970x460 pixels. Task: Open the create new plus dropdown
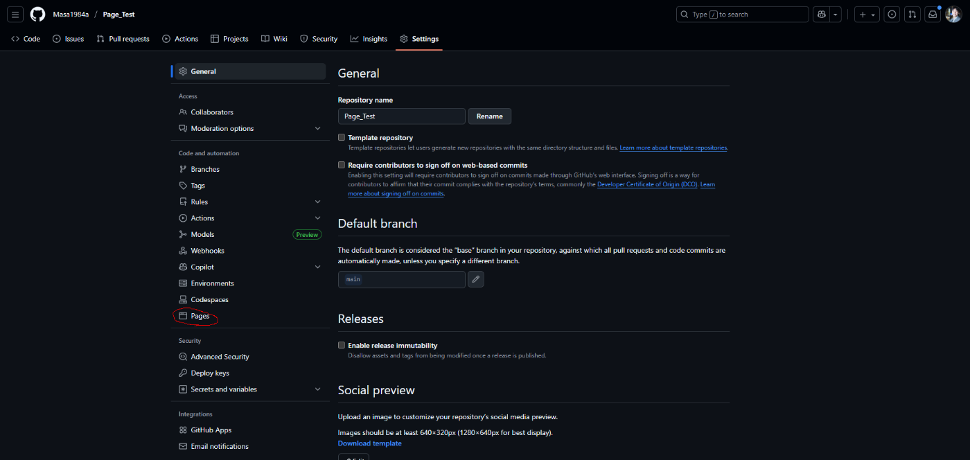(x=867, y=15)
